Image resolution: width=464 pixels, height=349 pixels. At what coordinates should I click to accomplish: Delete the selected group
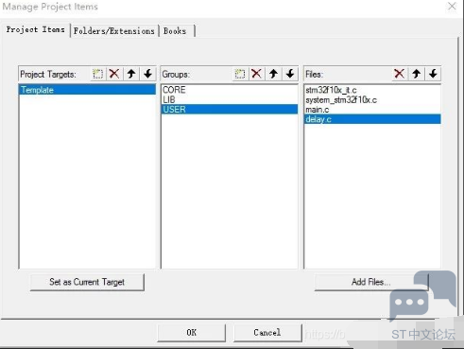(x=257, y=74)
